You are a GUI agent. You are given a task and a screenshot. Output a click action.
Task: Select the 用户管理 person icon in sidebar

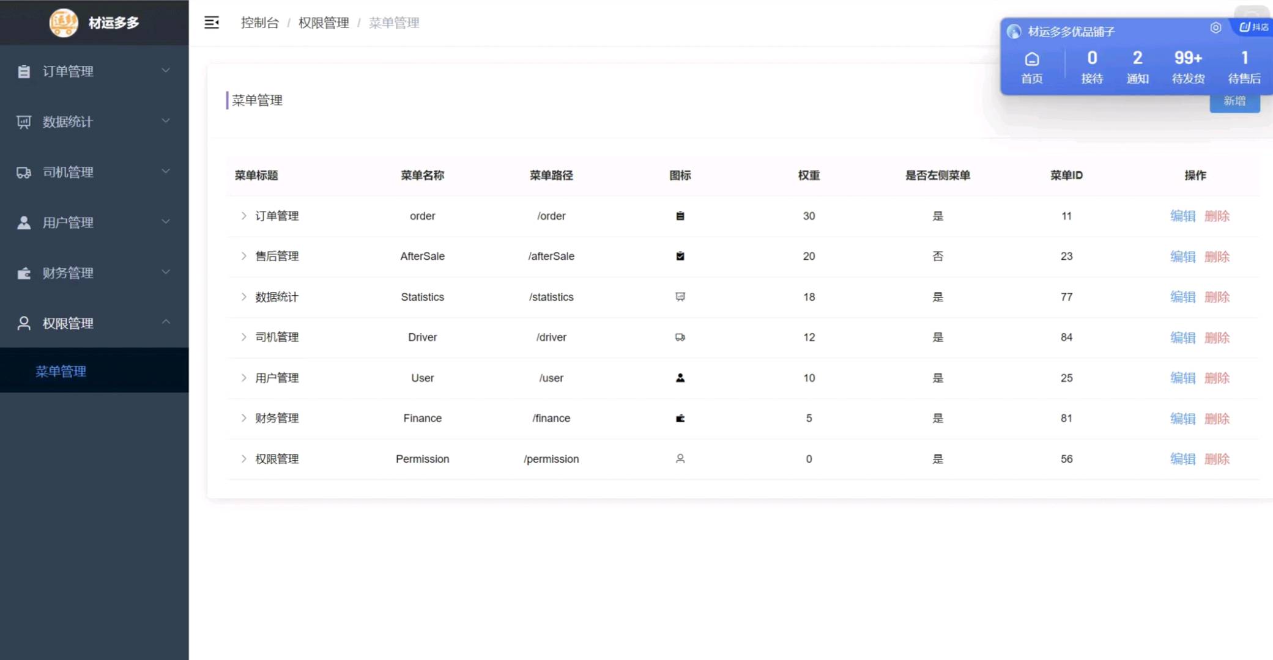pyautogui.click(x=23, y=222)
